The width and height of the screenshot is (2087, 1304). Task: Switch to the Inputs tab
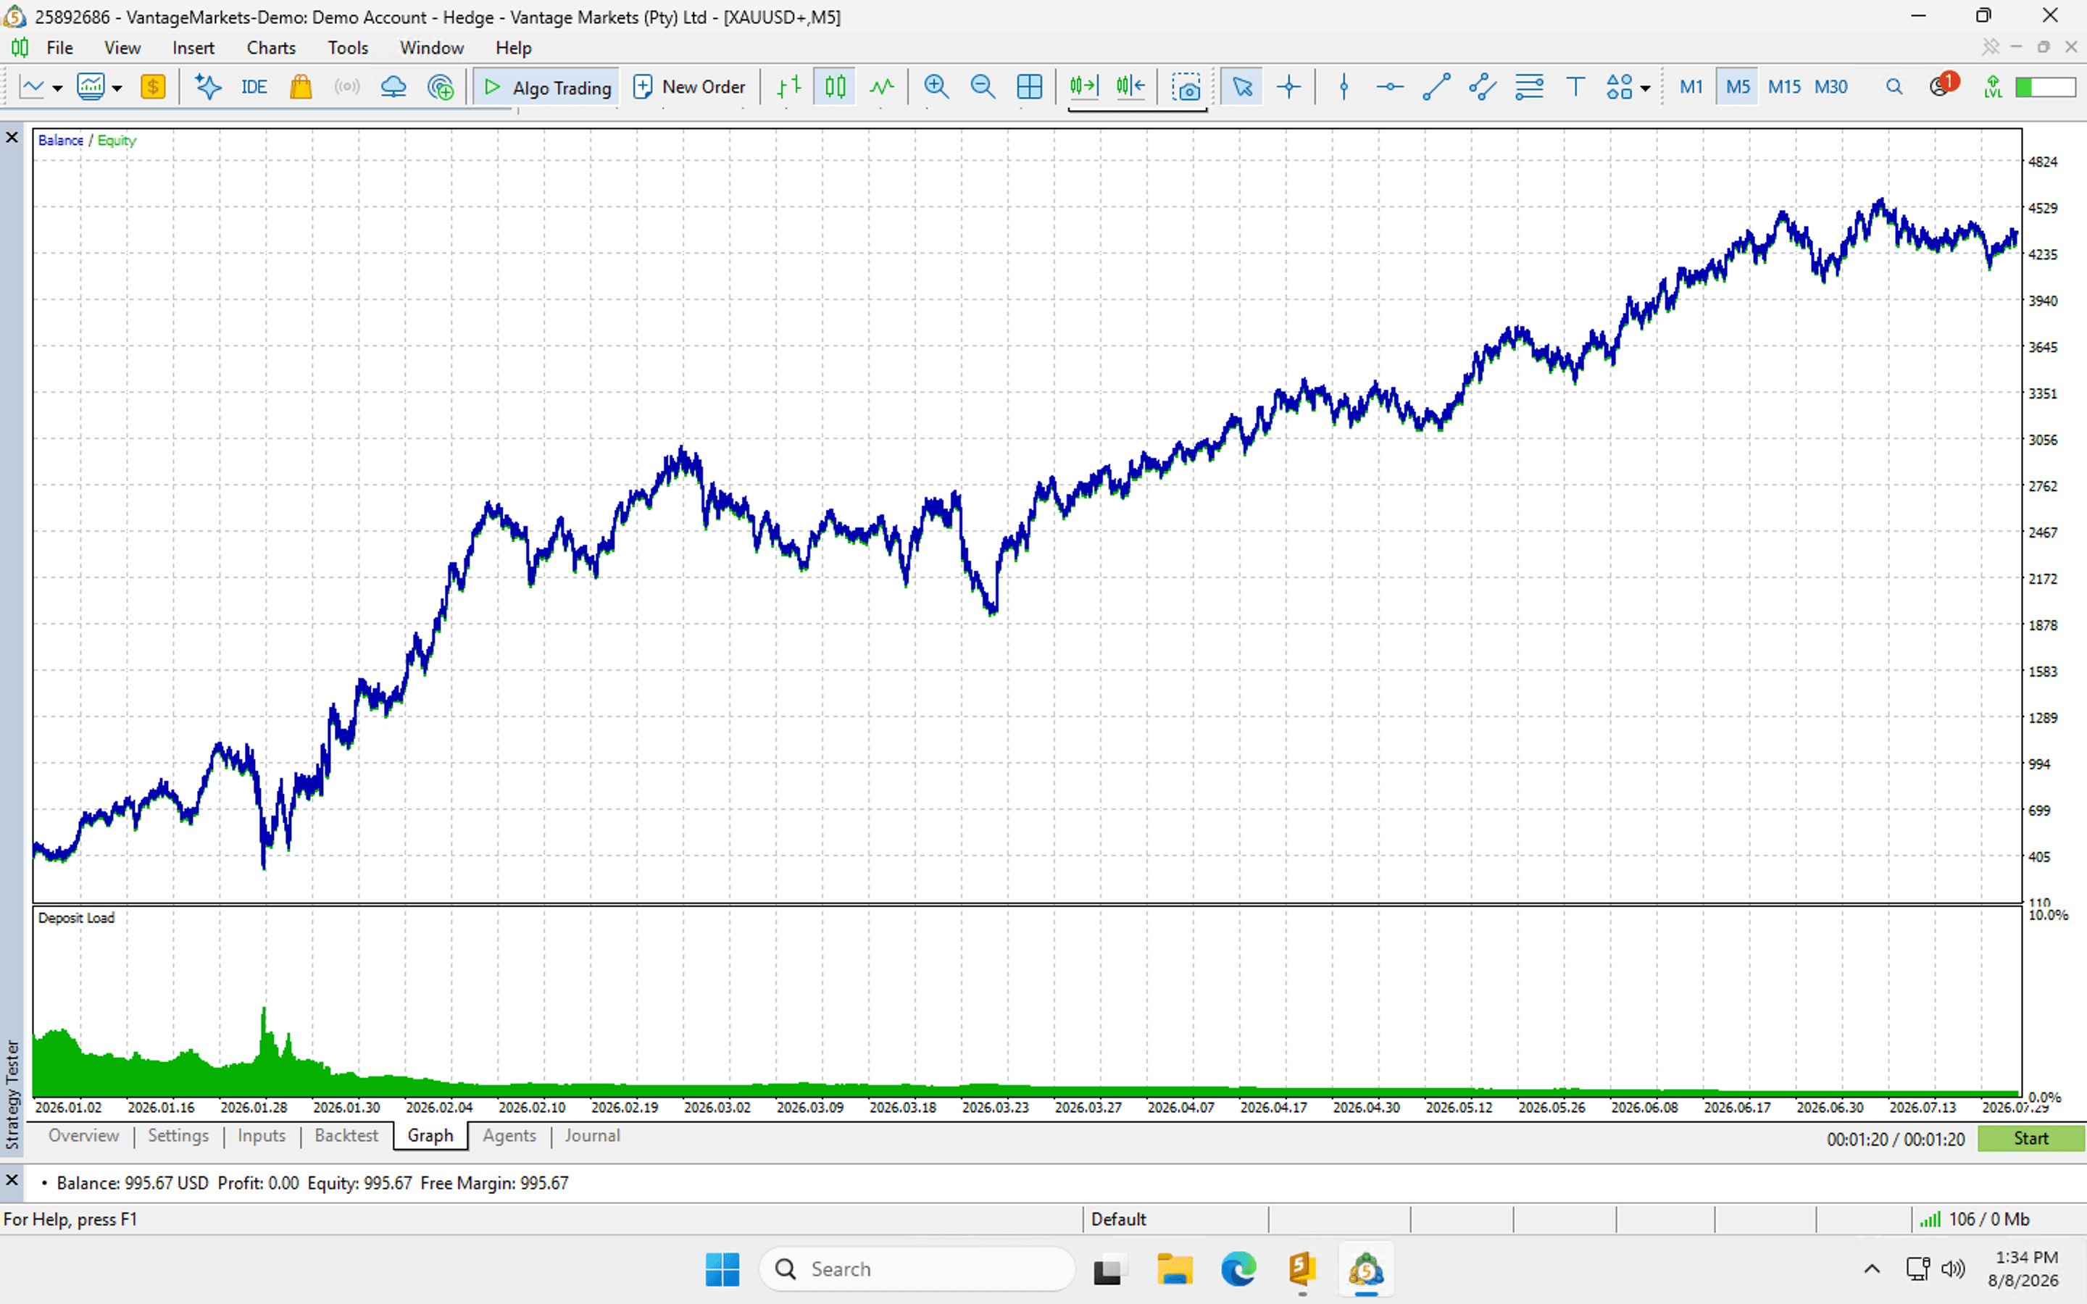tap(262, 1136)
